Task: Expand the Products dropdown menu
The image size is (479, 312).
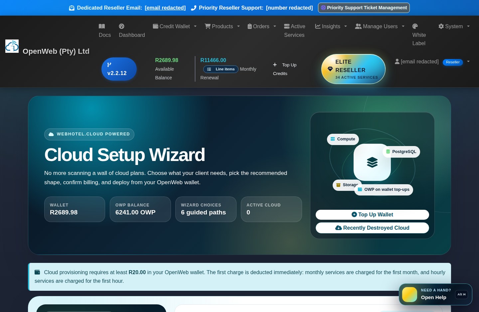Action: pos(239,26)
